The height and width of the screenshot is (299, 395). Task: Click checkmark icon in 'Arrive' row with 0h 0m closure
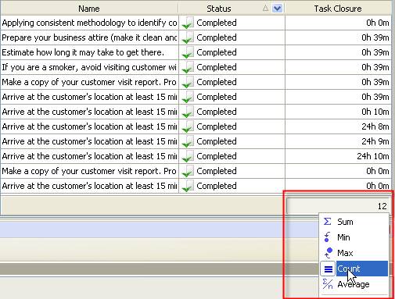[188, 186]
